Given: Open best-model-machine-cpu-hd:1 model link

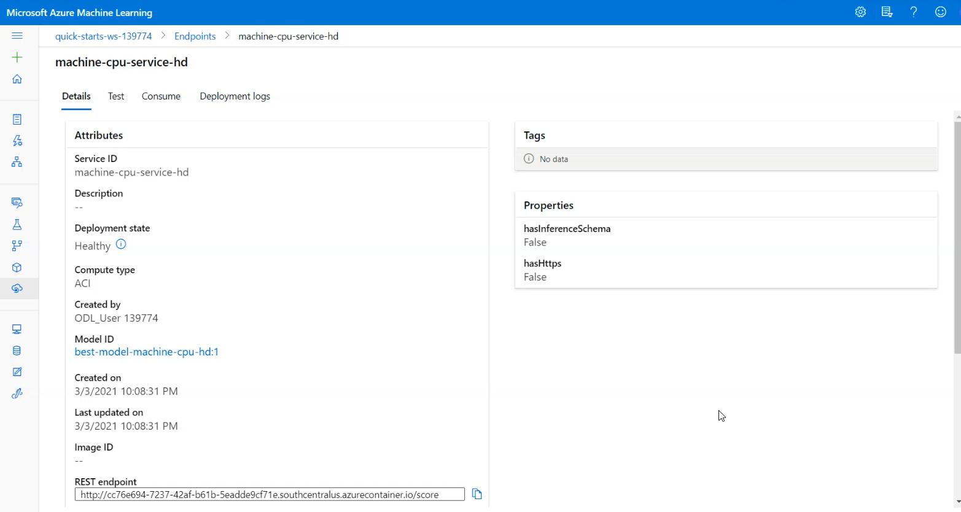Looking at the screenshot, I should tap(147, 352).
